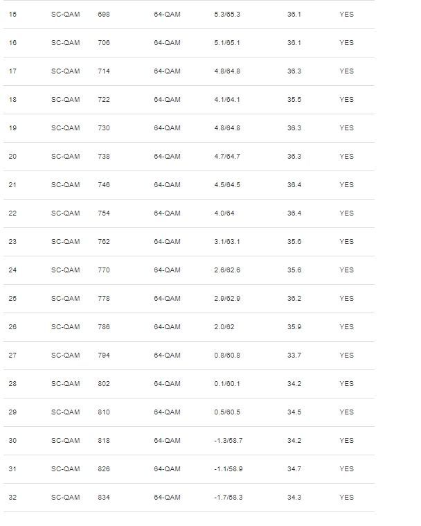Click the SNR value 35.5
The image size is (421, 526).
[x=294, y=100]
